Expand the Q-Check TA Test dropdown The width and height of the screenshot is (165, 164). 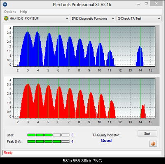pyautogui.click(x=139, y=18)
